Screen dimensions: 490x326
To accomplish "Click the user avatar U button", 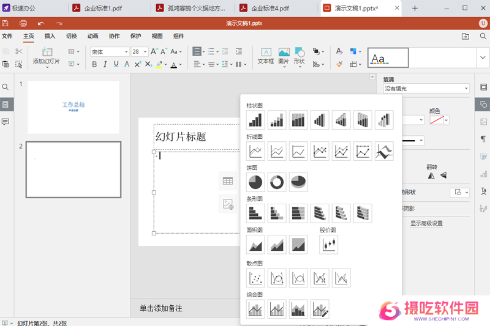I will pos(483,23).
